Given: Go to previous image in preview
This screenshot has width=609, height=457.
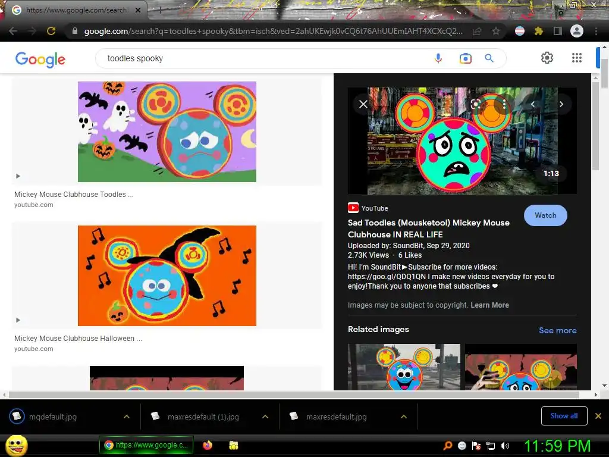Looking at the screenshot, I should (x=532, y=104).
